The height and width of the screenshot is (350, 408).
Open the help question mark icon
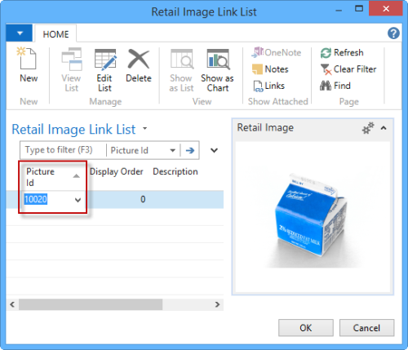pos(393,33)
